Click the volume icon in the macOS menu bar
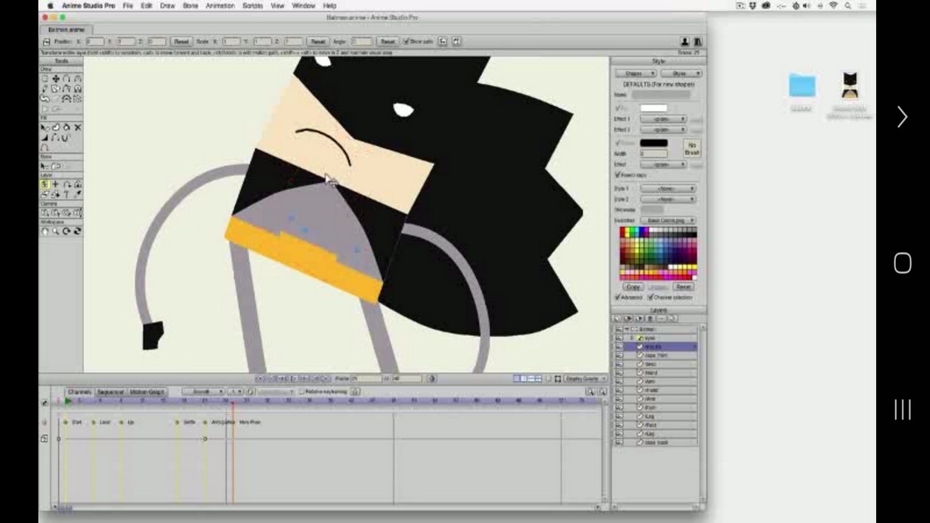 tap(806, 5)
